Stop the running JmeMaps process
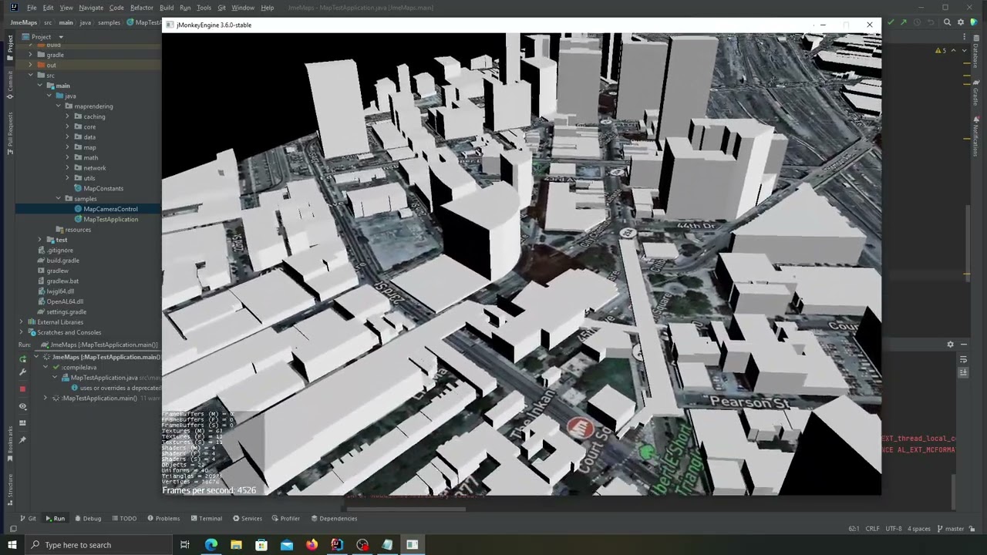 click(x=22, y=389)
